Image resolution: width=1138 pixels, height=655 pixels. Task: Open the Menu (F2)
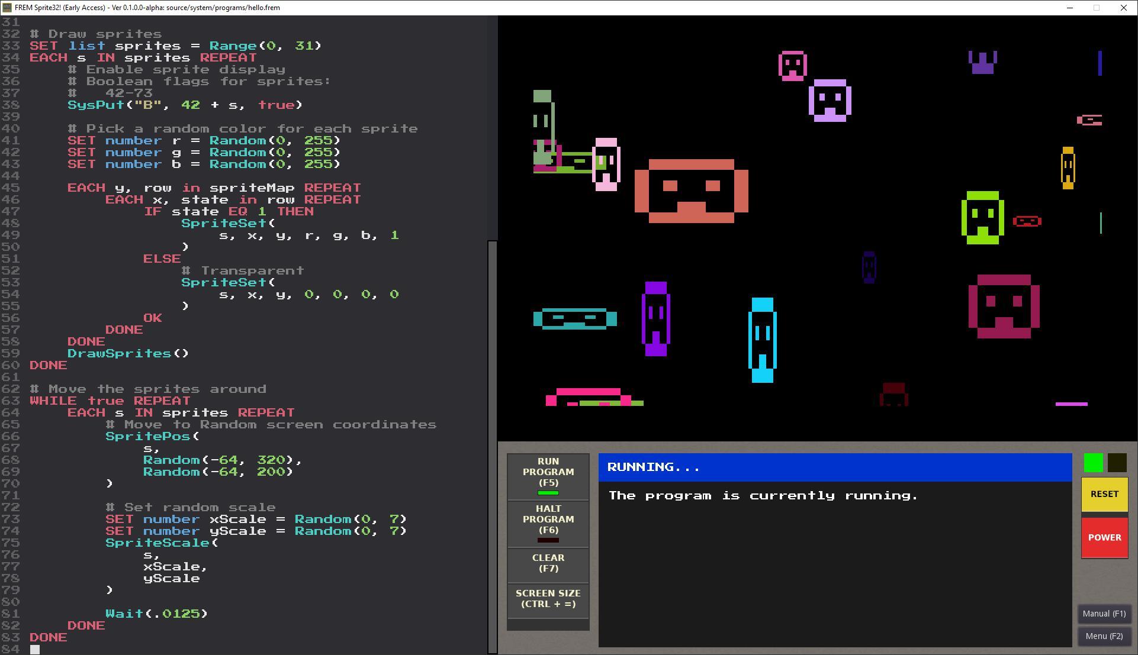click(1104, 636)
